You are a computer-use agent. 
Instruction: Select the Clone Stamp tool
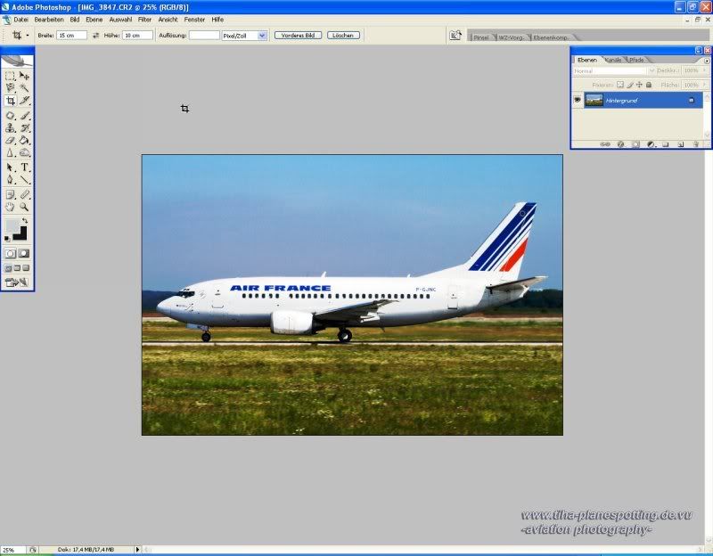click(10, 128)
